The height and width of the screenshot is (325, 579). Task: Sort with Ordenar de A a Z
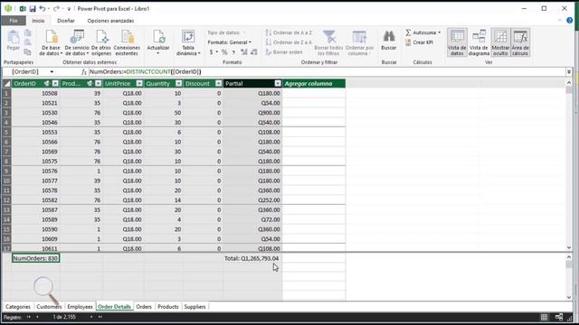289,32
